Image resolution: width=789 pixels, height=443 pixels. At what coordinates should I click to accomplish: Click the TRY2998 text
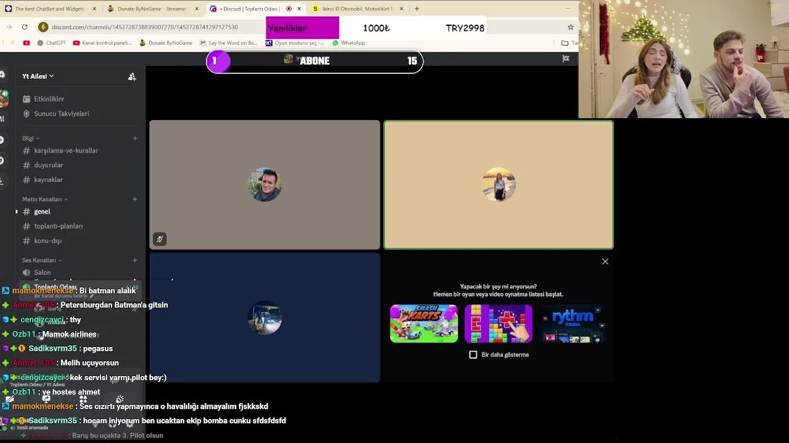pyautogui.click(x=465, y=28)
